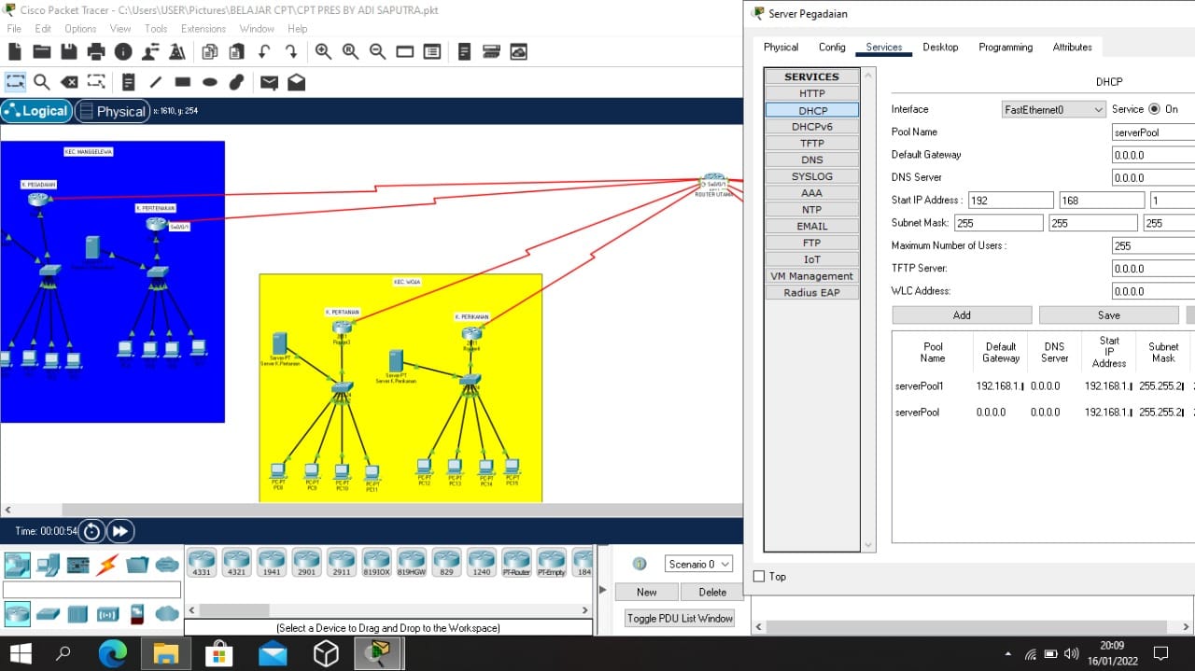Click the Fast Forward Time button

120,531
